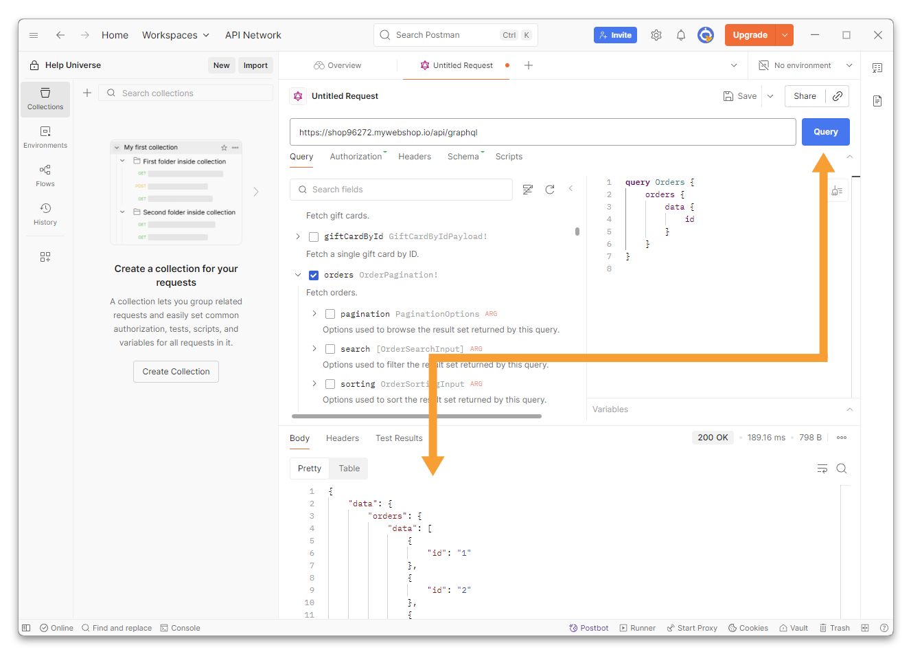
Task: Click the blue Query button
Action: click(x=825, y=132)
